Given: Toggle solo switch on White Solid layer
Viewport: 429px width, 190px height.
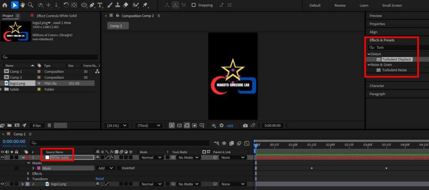Looking at the screenshot, I should click(12, 157).
